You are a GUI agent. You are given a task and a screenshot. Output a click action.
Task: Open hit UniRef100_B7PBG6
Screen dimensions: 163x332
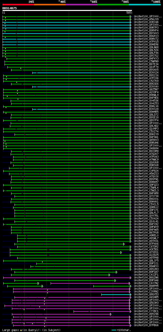click(x=146, y=325)
